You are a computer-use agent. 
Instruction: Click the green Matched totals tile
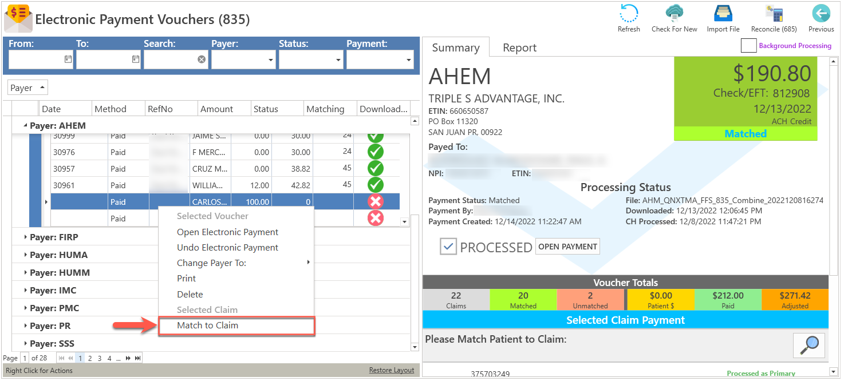point(523,300)
